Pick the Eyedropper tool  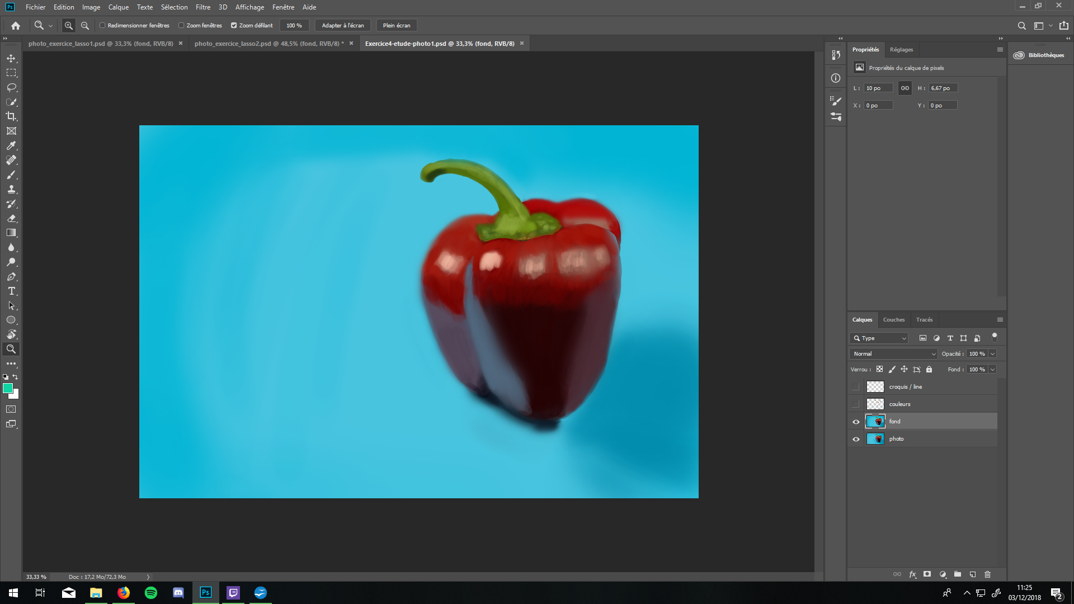11,145
